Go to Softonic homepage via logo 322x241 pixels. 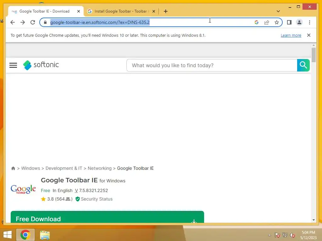click(x=41, y=65)
